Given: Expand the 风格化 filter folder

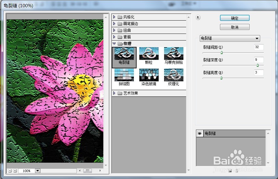Looking at the screenshot, I should (x=114, y=17).
